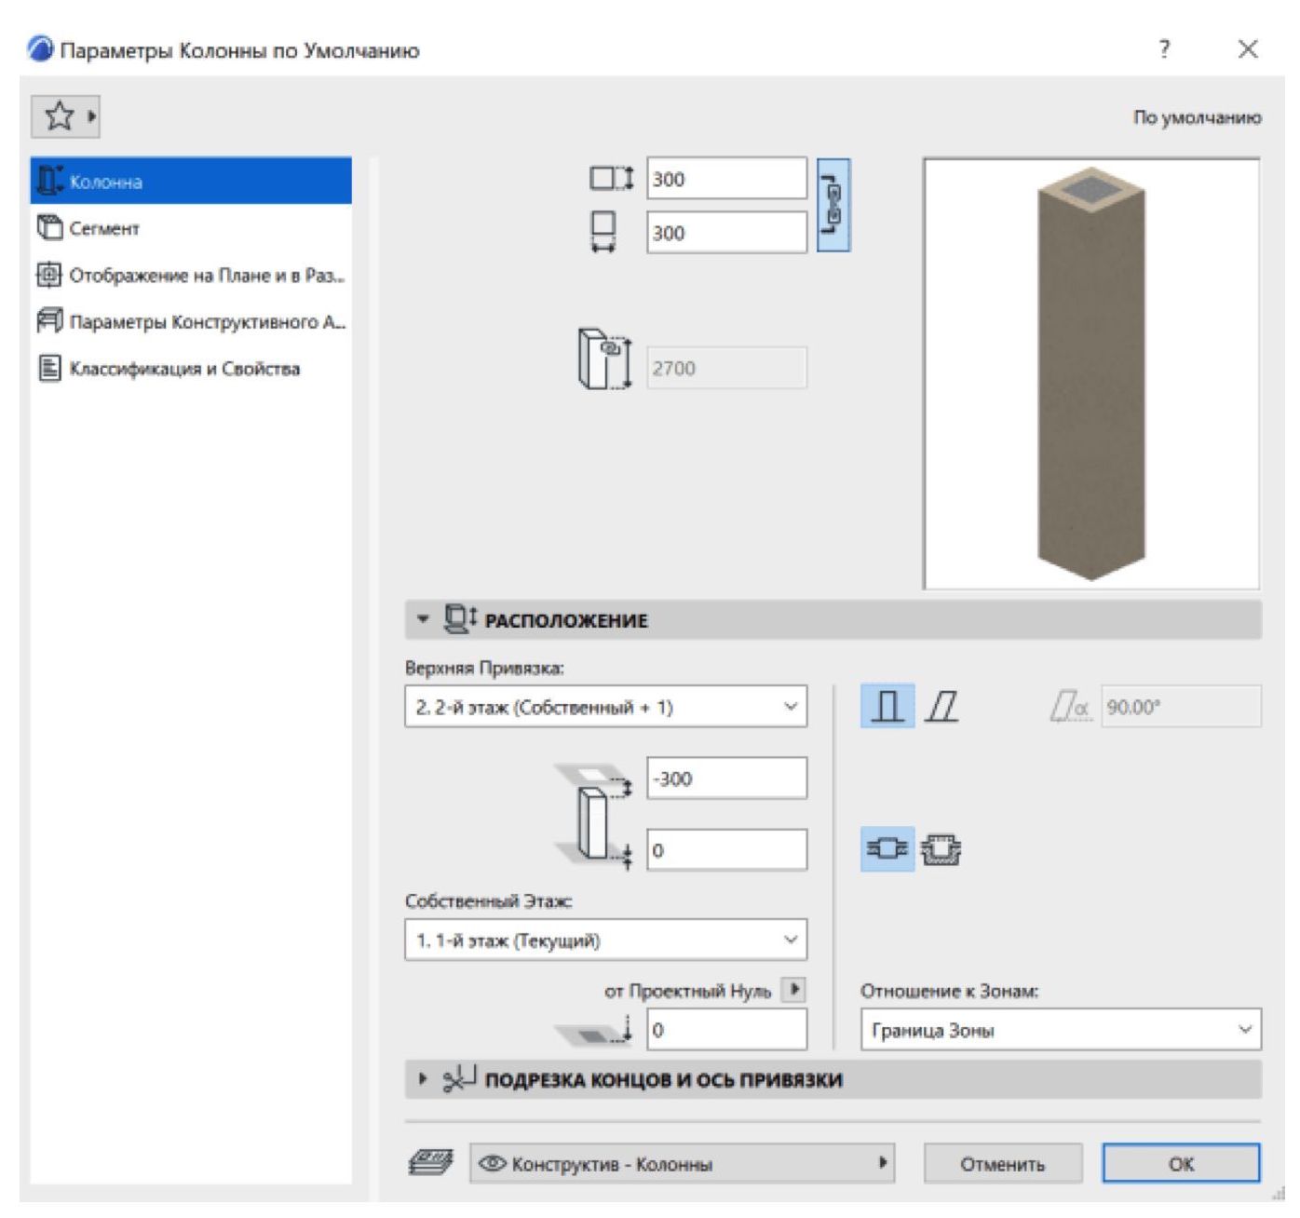Screen dimensions: 1300x1218
Task: Click the layer stack icon
Action: pyautogui.click(x=431, y=1163)
